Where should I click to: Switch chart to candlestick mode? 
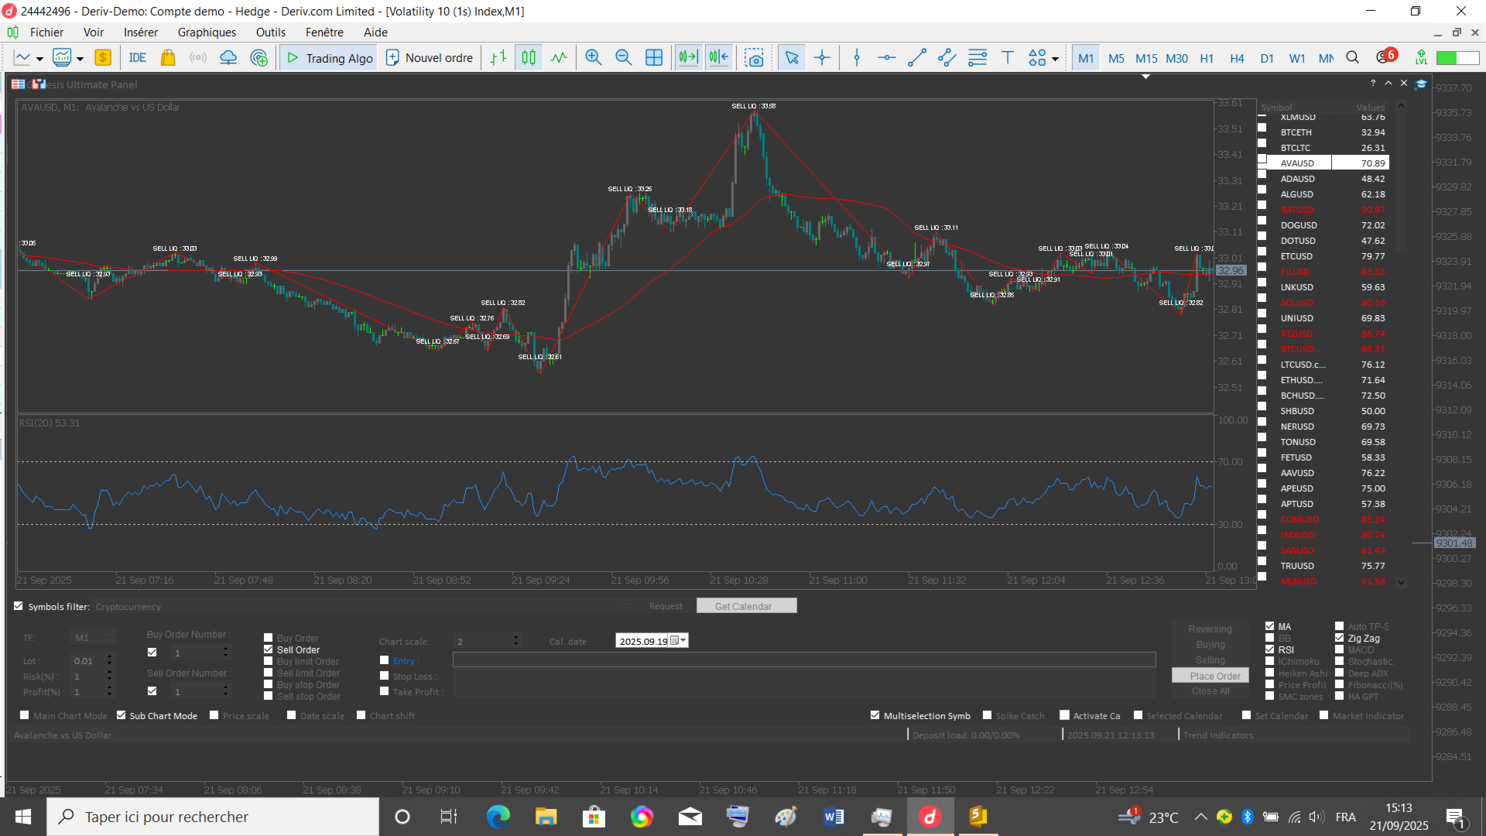coord(529,58)
